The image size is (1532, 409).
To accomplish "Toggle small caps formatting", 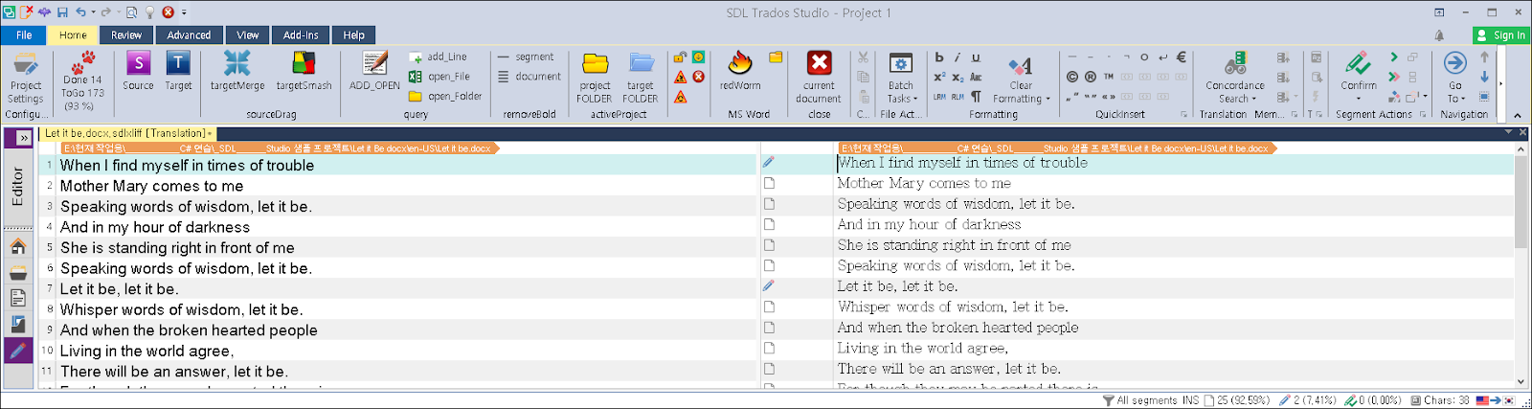I will pyautogui.click(x=976, y=77).
